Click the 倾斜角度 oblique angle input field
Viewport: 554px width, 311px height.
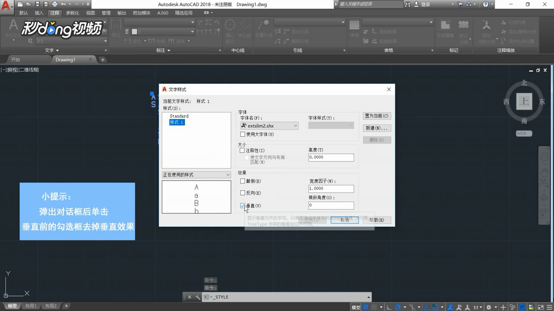click(x=331, y=206)
